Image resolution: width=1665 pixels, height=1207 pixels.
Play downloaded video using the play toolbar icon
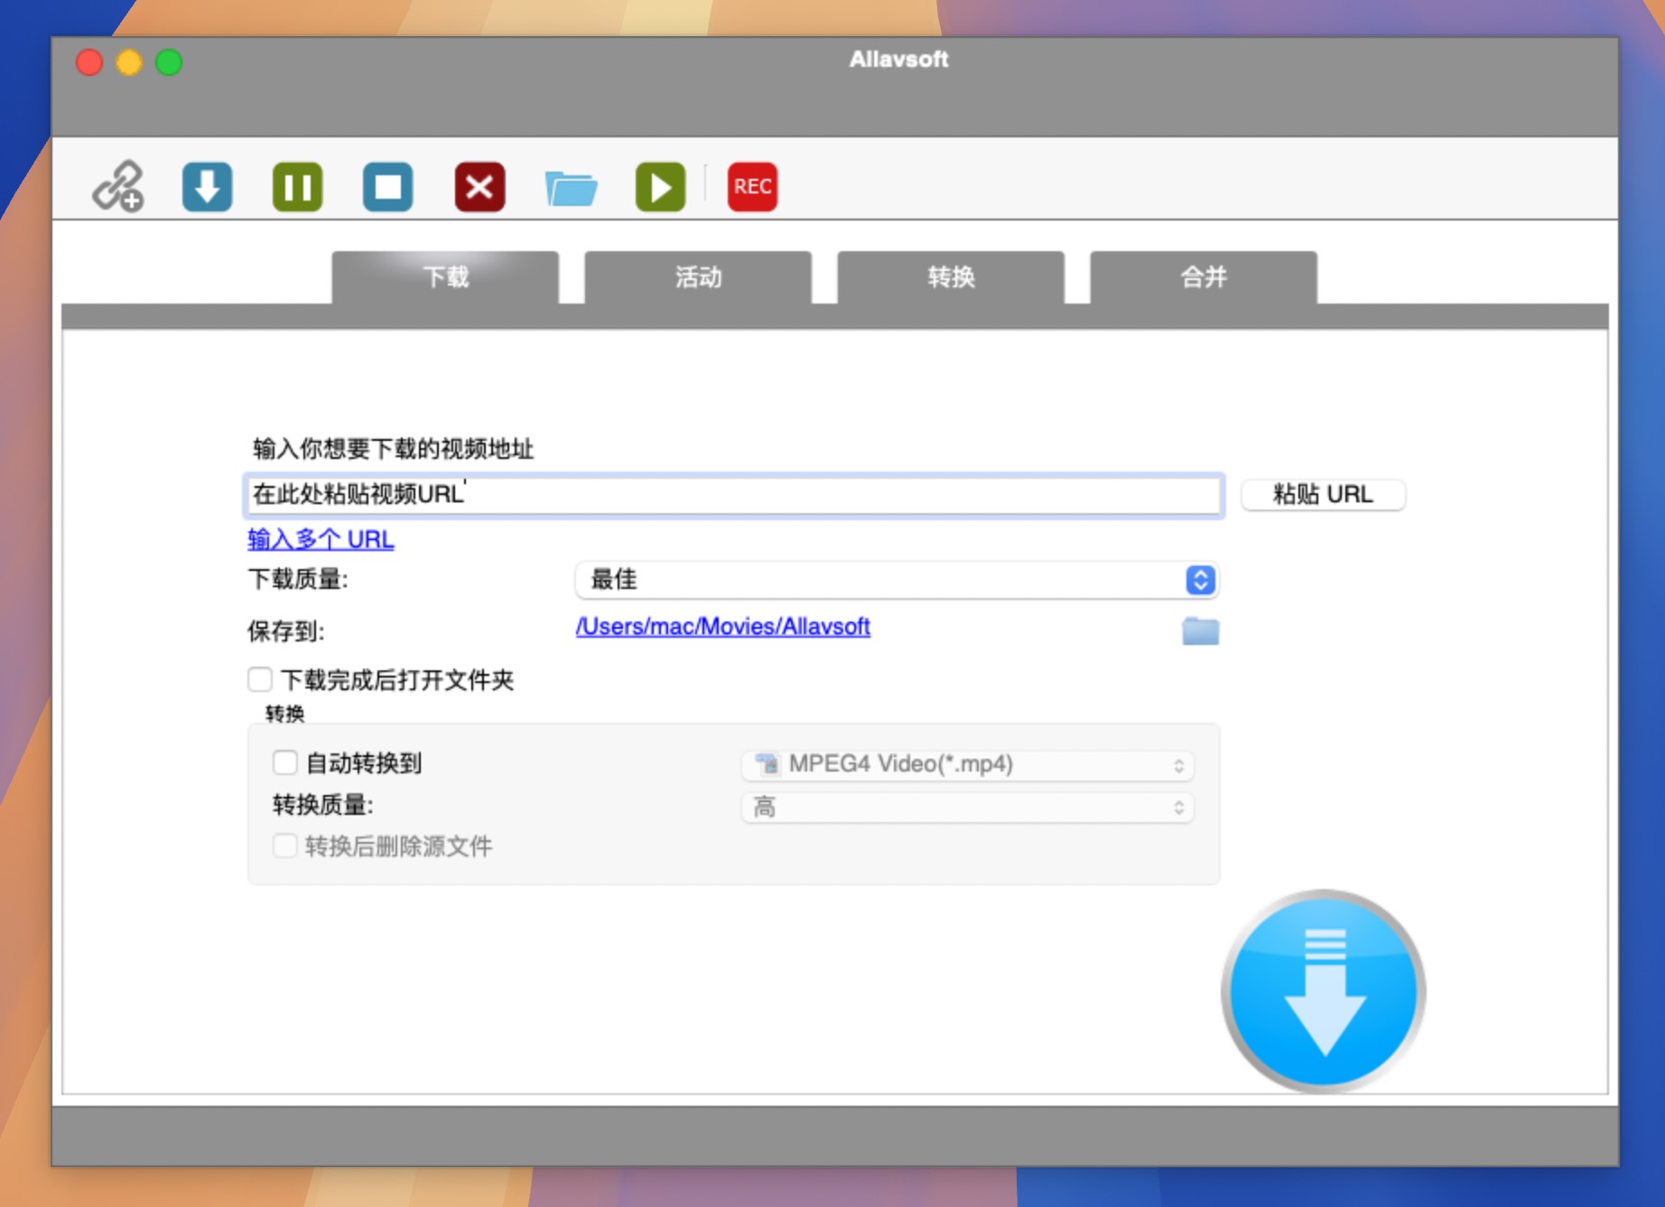tap(659, 187)
